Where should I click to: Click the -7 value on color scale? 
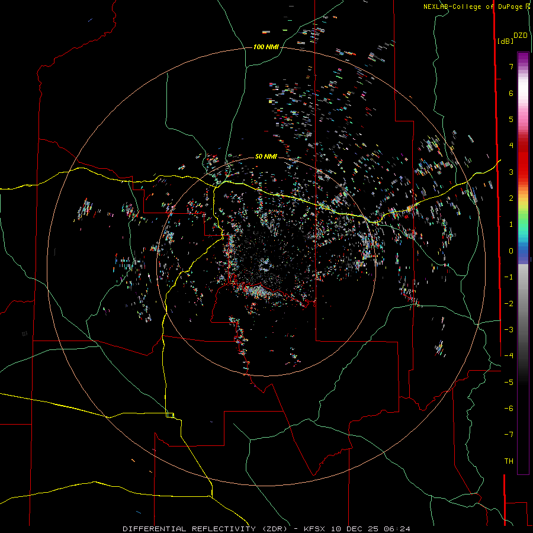(x=509, y=435)
